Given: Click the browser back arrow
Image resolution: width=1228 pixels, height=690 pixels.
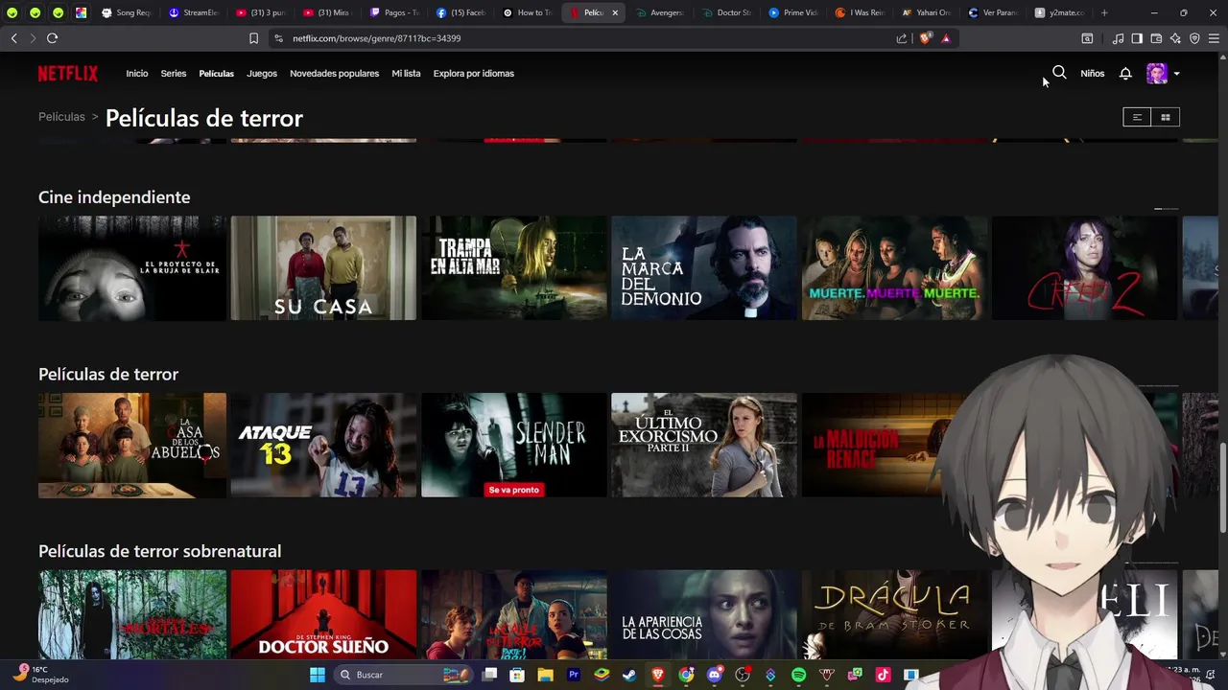Looking at the screenshot, I should (13, 38).
